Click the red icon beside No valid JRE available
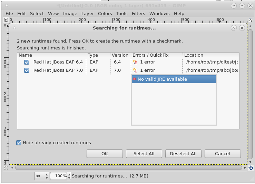The width and height of the screenshot is (255, 184). click(135, 79)
